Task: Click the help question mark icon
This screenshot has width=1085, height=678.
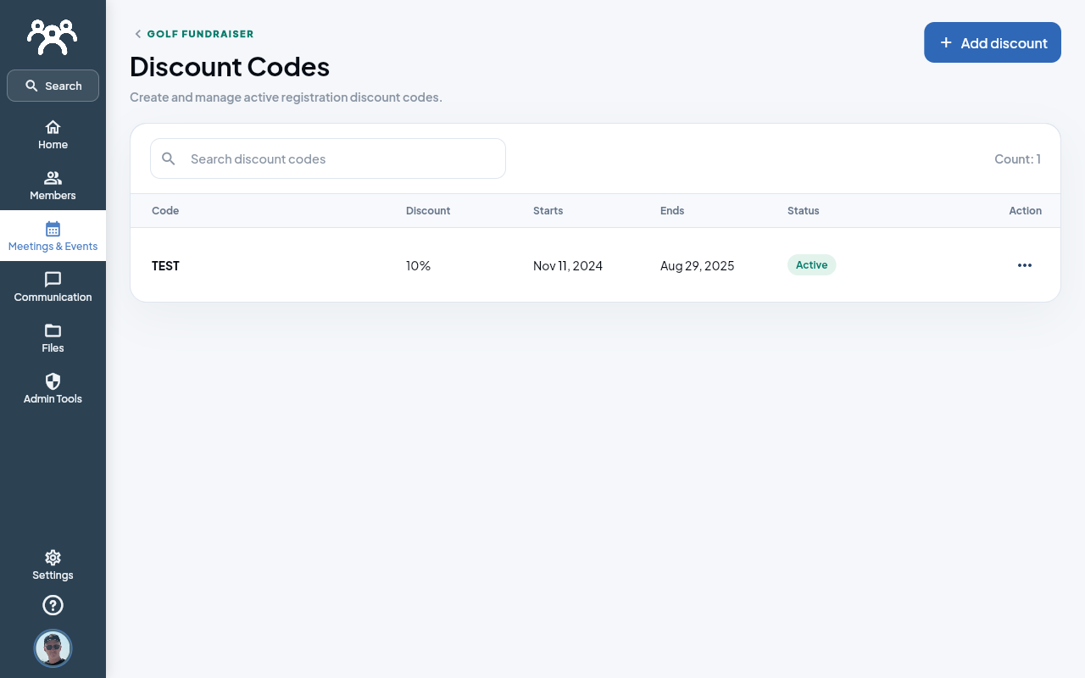Action: 53,605
